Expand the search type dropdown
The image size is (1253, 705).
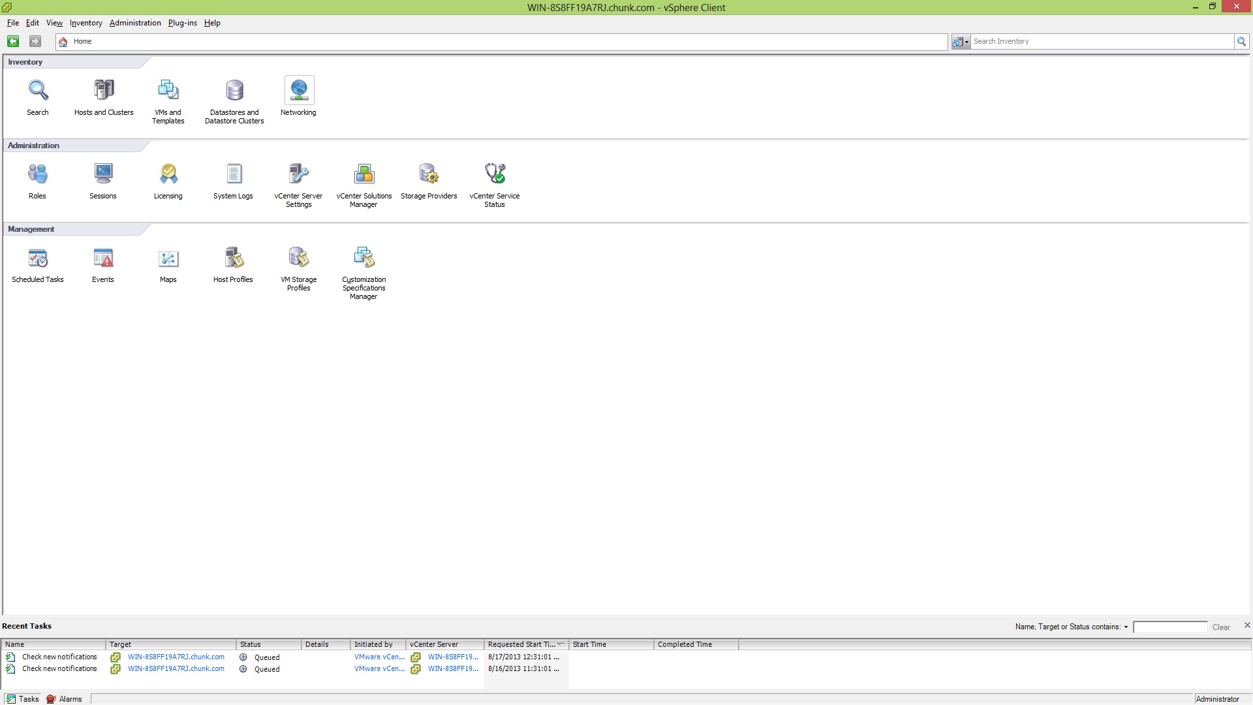click(x=961, y=42)
